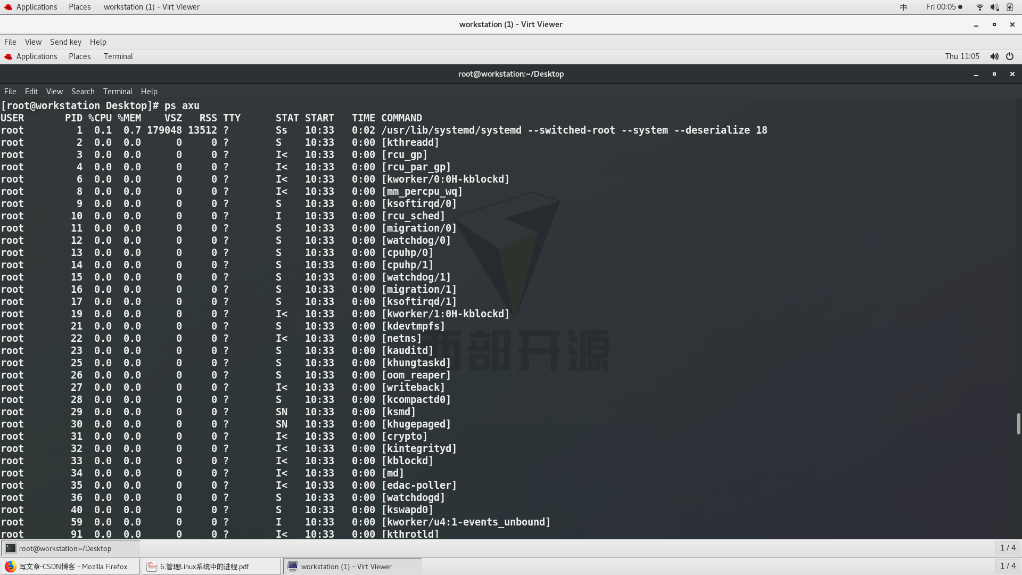Click PDF document icon in taskbar
This screenshot has height=575, width=1022.
coord(152,566)
